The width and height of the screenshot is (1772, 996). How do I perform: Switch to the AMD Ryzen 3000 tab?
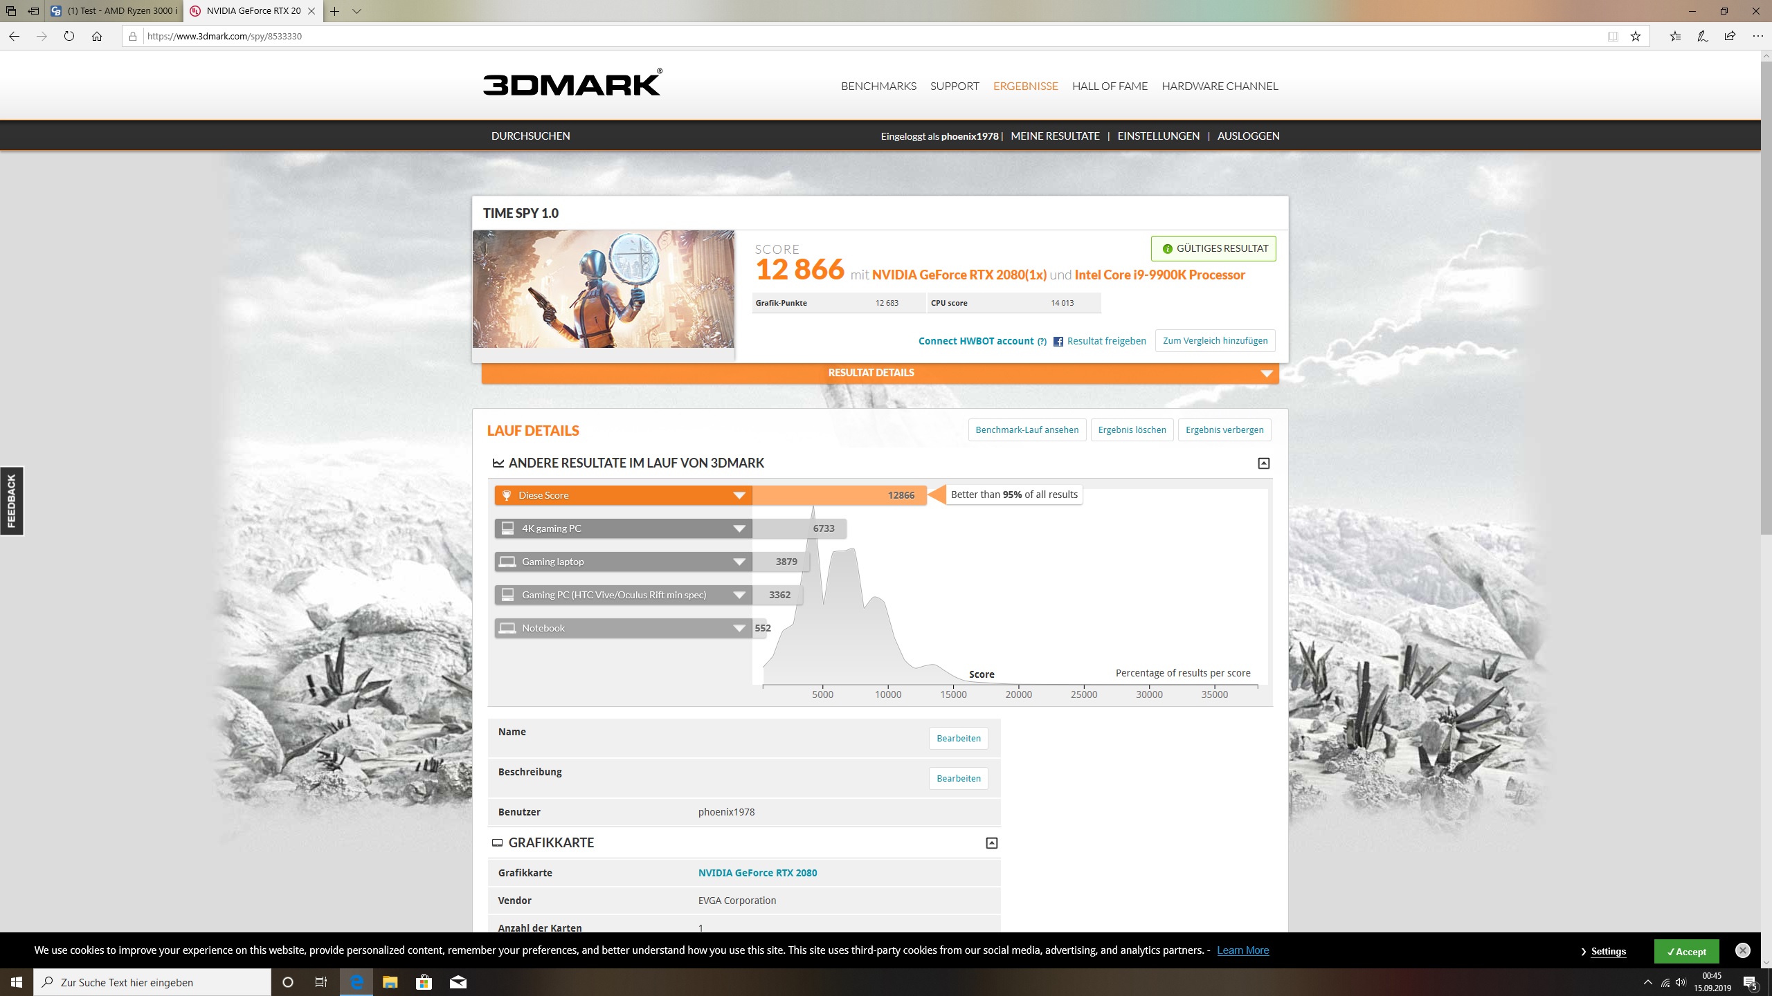114,11
